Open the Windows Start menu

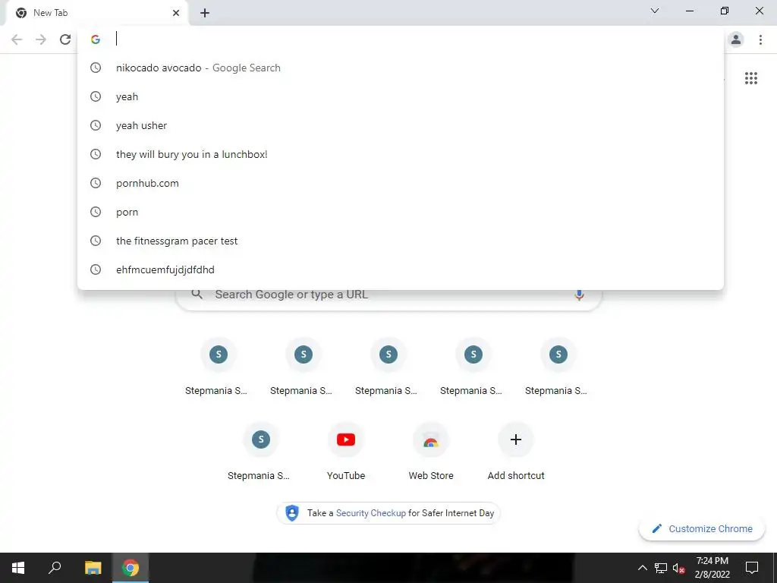(x=18, y=568)
